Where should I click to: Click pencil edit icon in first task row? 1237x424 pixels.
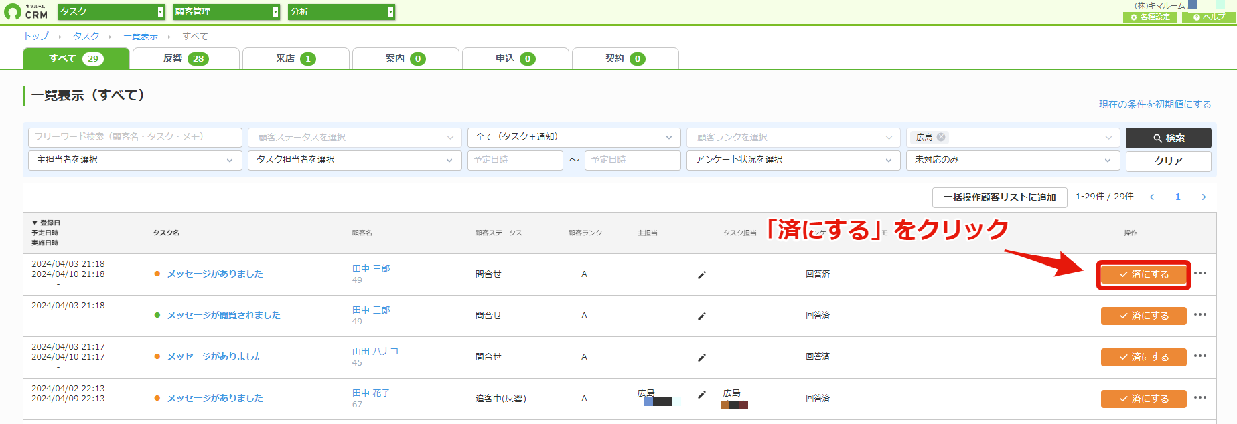pyautogui.click(x=701, y=274)
